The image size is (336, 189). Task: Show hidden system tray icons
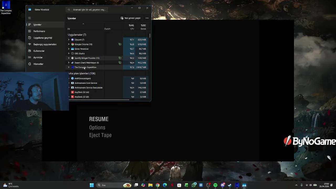[x=296, y=185]
